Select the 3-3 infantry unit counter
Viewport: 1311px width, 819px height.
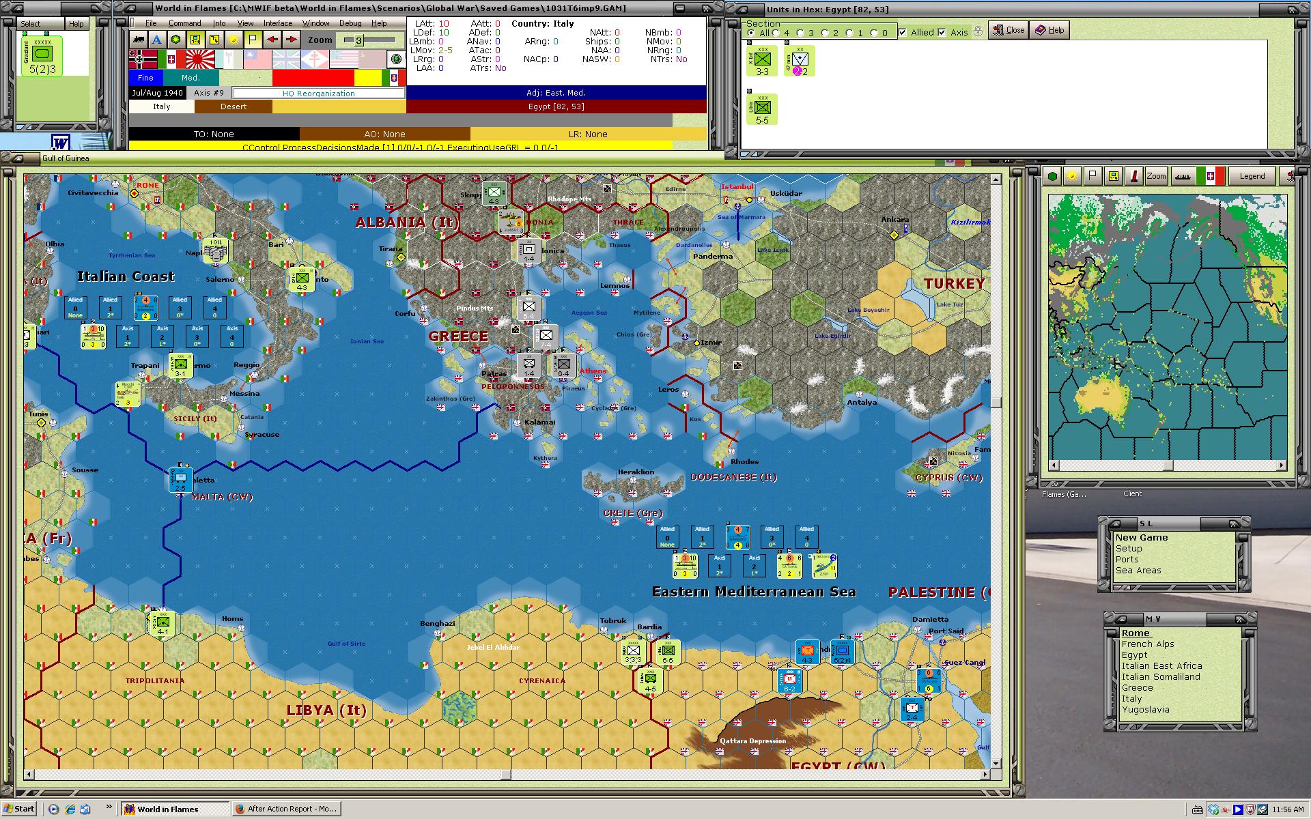pyautogui.click(x=762, y=61)
